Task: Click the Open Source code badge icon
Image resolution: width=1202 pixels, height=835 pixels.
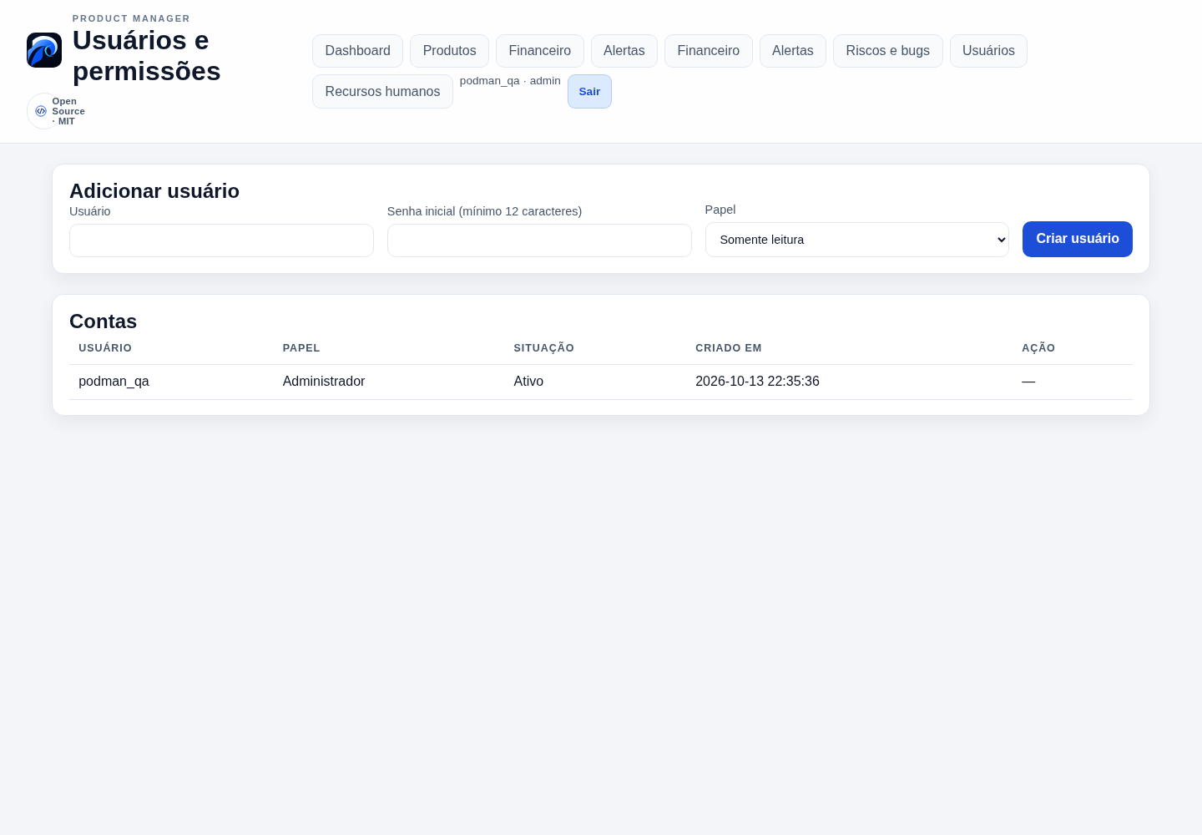Action: coord(41,111)
